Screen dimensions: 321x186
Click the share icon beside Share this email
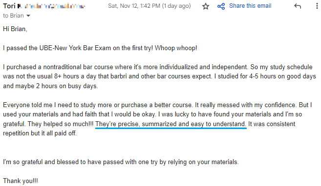(221, 6)
